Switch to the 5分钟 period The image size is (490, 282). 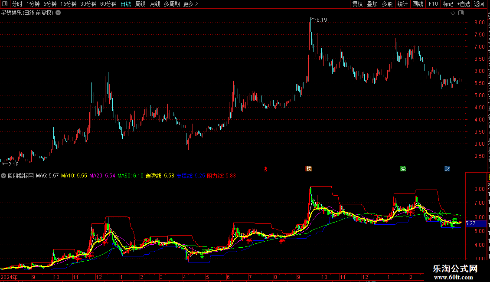tap(50, 4)
